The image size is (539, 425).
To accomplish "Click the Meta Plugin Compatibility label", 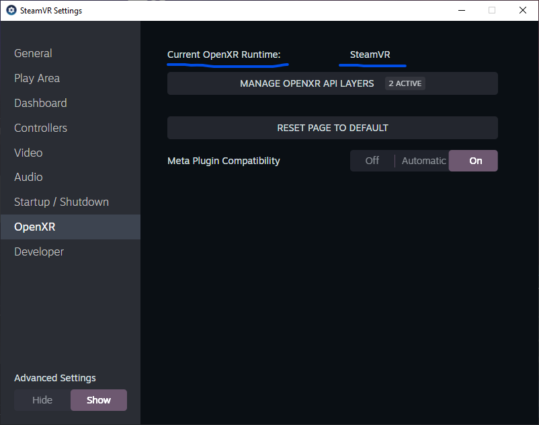I will (223, 161).
